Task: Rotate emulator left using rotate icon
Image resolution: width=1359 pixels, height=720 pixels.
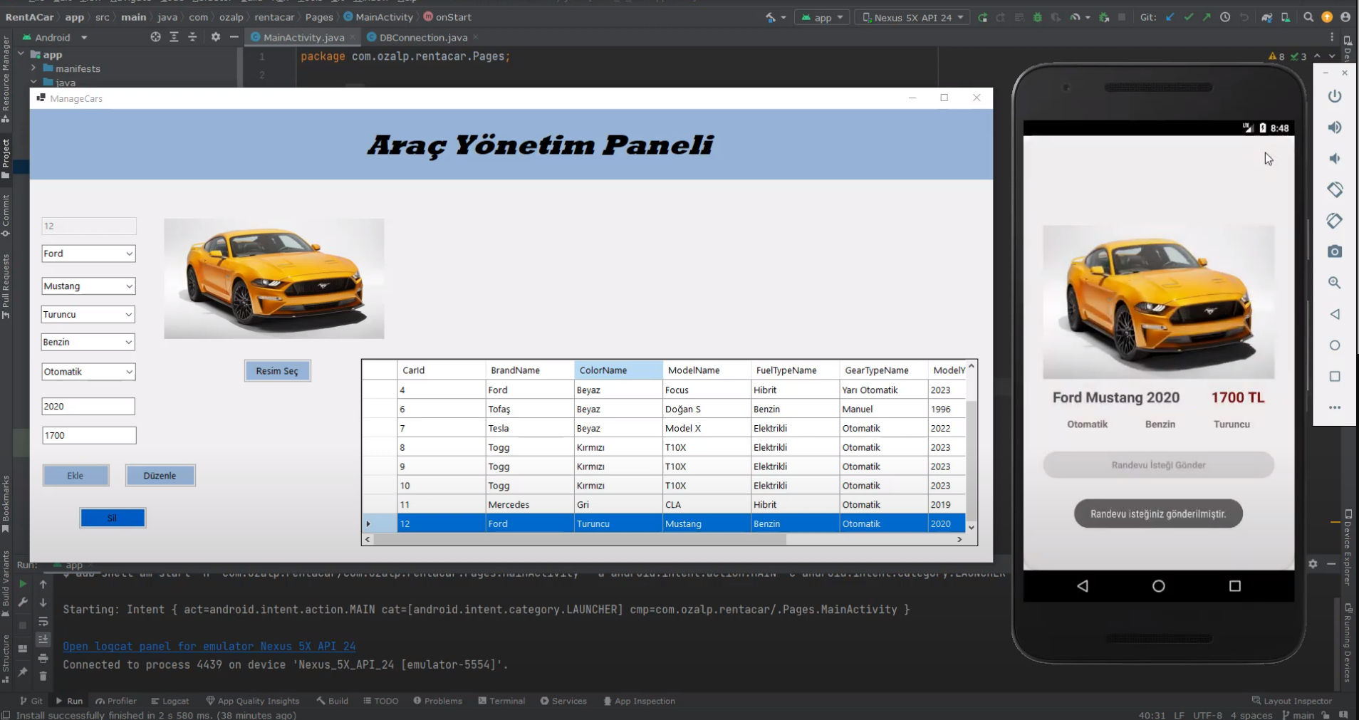Action: tap(1335, 189)
